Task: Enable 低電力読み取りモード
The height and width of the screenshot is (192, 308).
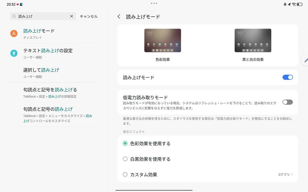Action: tap(287, 102)
